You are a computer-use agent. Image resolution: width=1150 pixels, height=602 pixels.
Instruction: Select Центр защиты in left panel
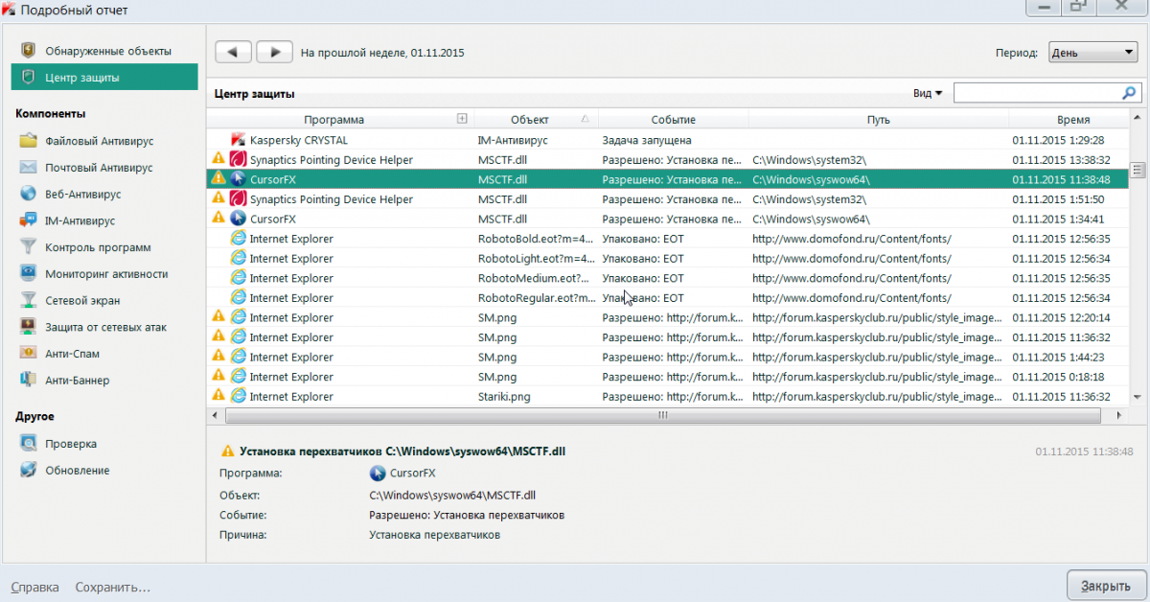84,78
